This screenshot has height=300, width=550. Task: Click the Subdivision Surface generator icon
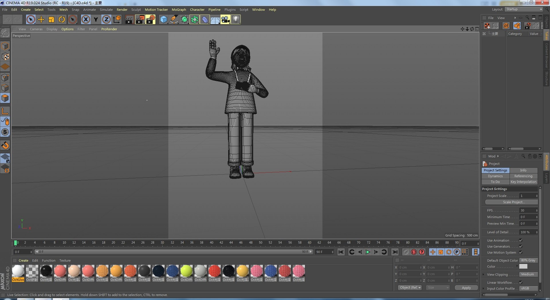point(184,19)
